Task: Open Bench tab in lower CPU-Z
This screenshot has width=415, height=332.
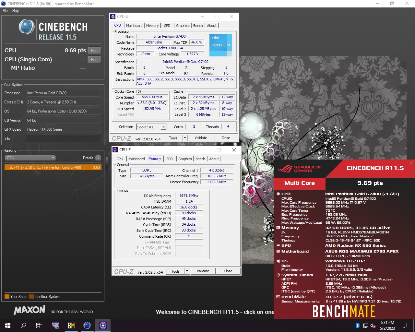Action: (200, 159)
